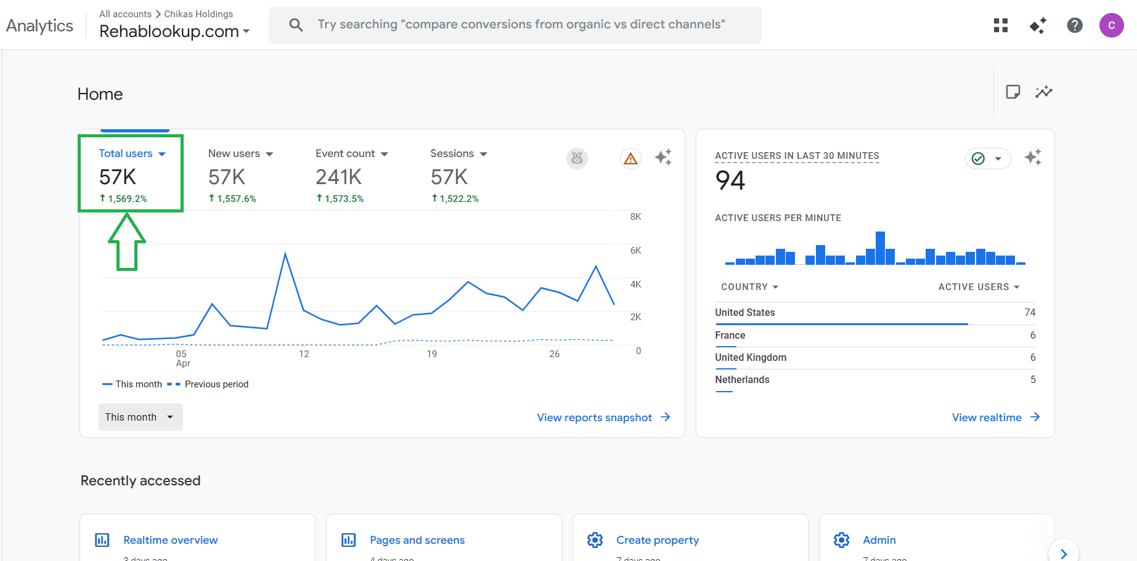Click the 241K Event count value
The height and width of the screenshot is (561, 1137).
(x=338, y=177)
